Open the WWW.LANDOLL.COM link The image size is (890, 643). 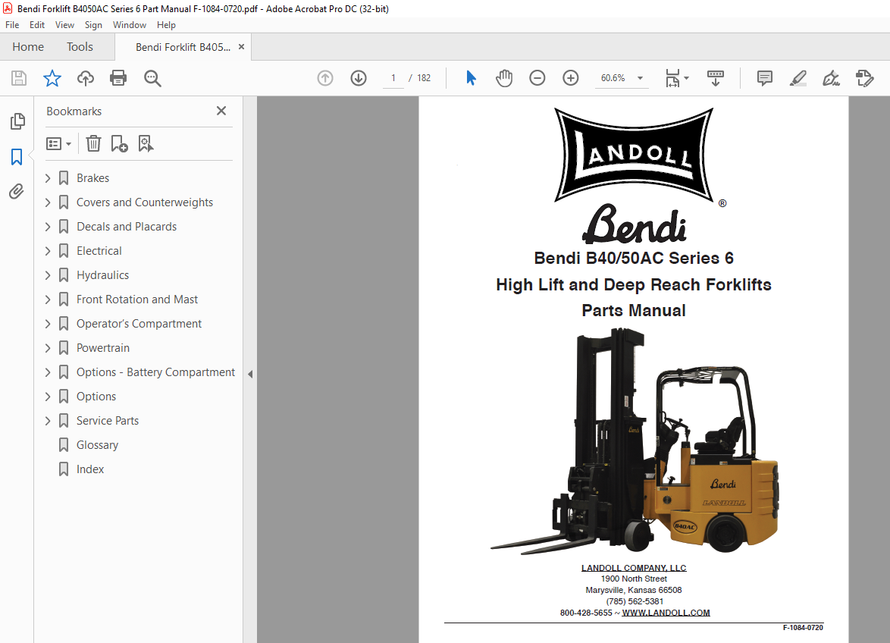coord(666,613)
